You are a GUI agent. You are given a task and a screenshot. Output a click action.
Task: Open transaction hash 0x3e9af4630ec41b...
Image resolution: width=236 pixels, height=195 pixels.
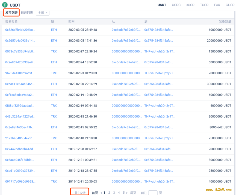click(20, 127)
